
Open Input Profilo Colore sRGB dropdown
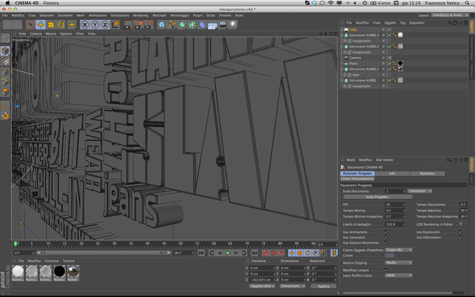[x=399, y=276]
